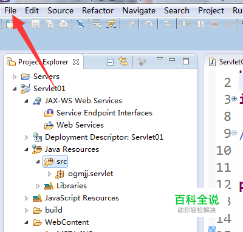Open Project Explorer View Menu arrow
The height and width of the screenshot is (232, 243).
click(160, 59)
